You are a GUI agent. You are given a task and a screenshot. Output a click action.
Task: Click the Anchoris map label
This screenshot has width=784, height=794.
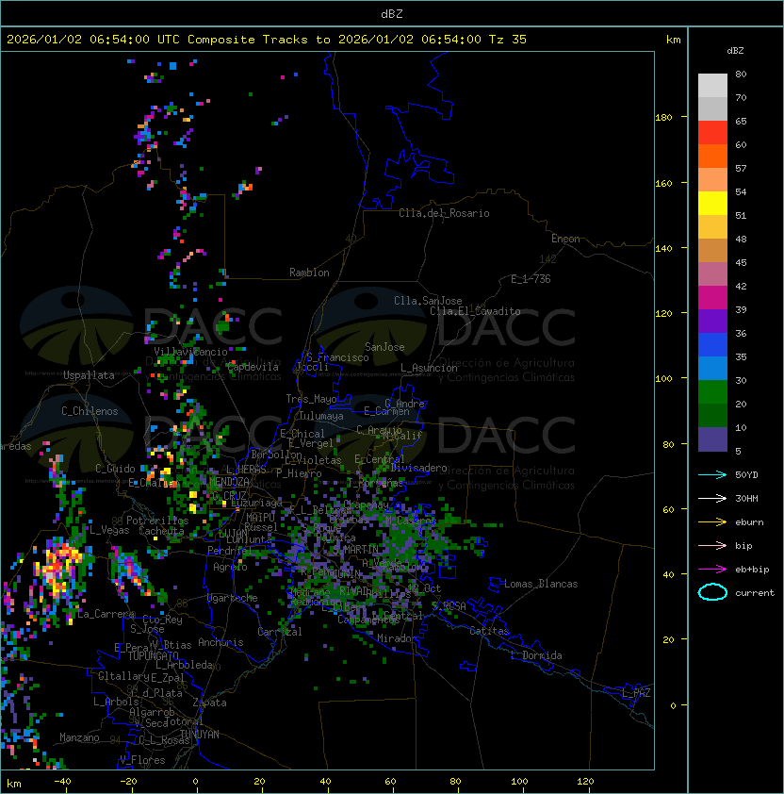(x=220, y=642)
